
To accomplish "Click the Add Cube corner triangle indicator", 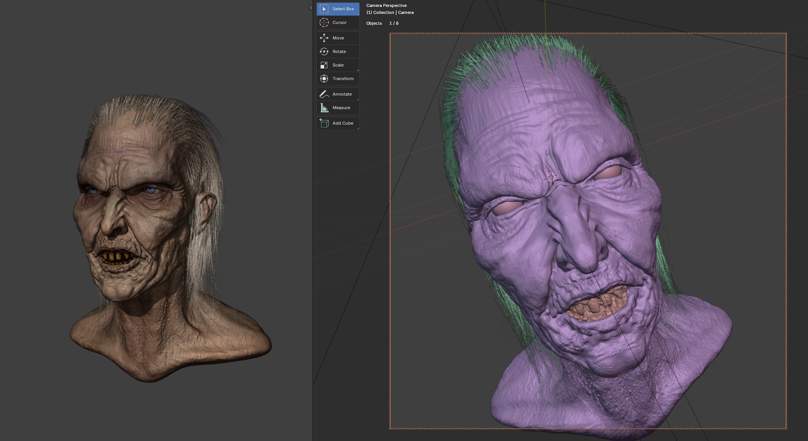I will [357, 128].
